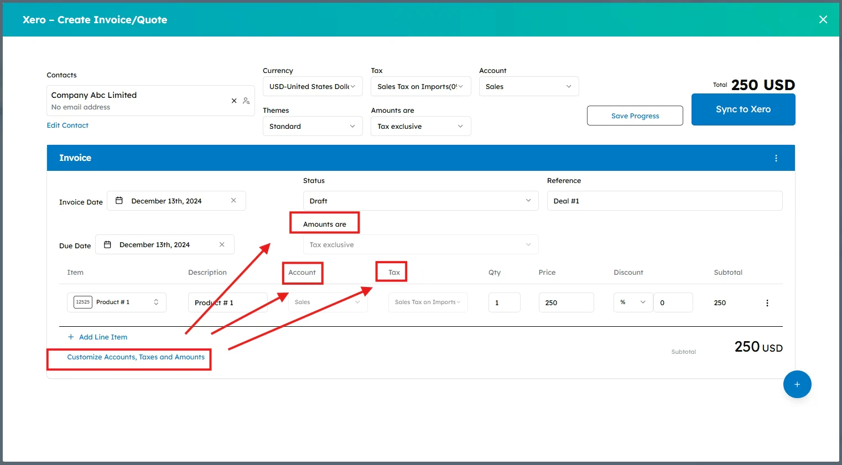Screen dimensions: 842x465
Task: Click the 250 USD total at top
Action: (763, 85)
